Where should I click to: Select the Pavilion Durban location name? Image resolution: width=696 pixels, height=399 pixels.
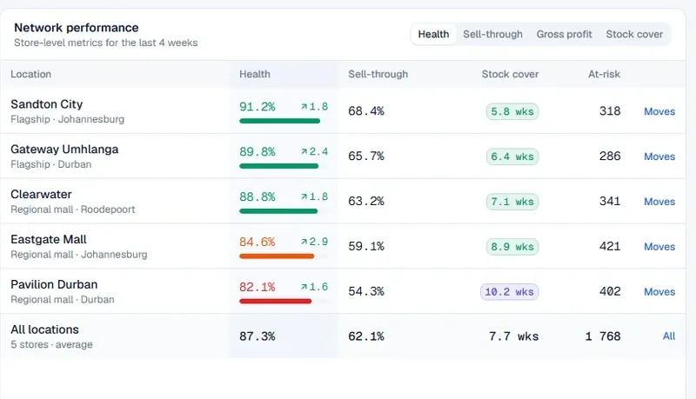pos(54,284)
